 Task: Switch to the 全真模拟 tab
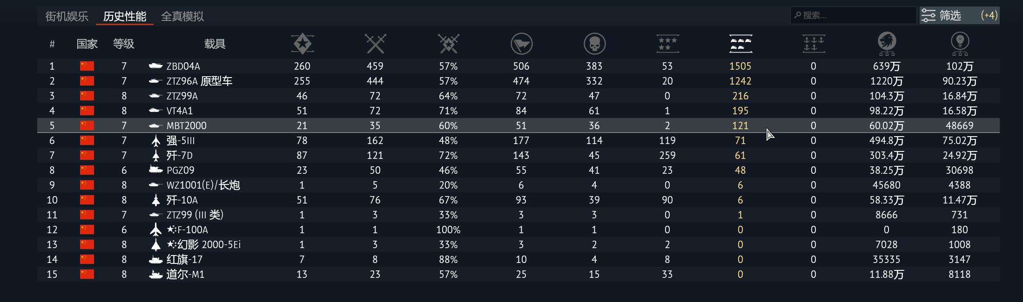click(182, 16)
